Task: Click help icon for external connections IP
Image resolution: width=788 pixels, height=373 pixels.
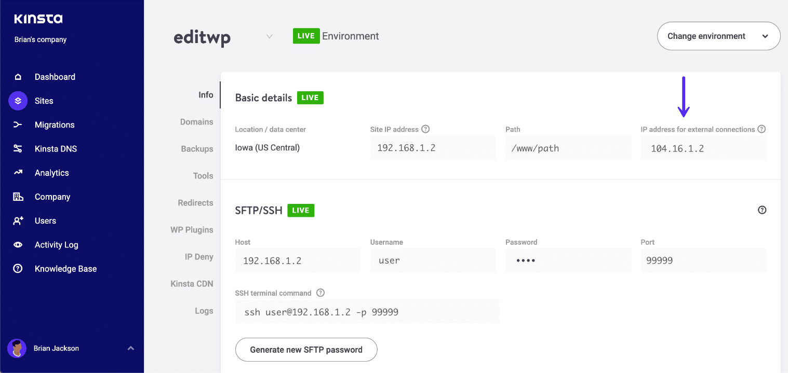Action: [762, 129]
